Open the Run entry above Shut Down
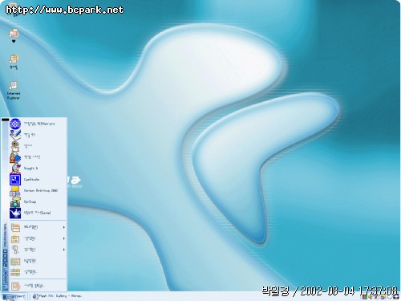Image resolution: width=401 pixels, height=301 pixels. tap(38, 272)
